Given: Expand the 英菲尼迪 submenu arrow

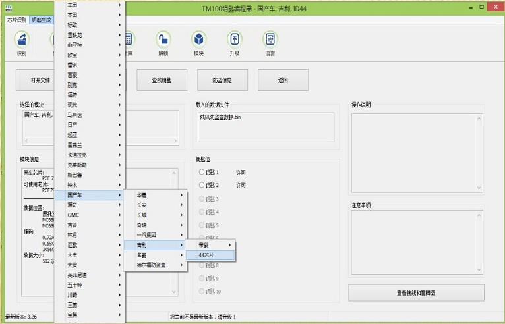Looking at the screenshot, I should coord(119,275).
